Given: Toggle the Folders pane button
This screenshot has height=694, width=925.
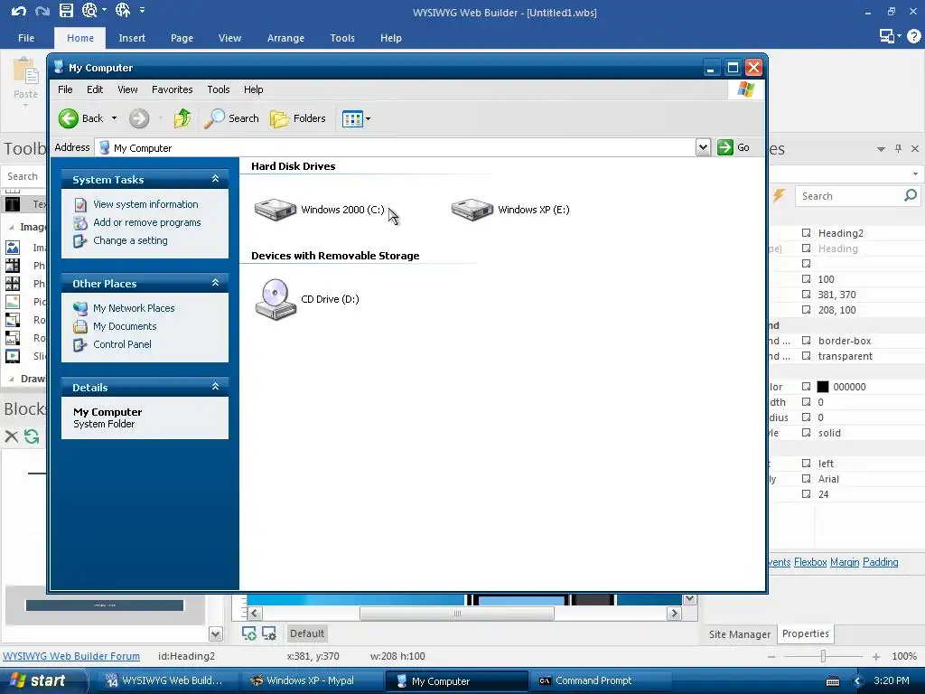Looking at the screenshot, I should 298,118.
